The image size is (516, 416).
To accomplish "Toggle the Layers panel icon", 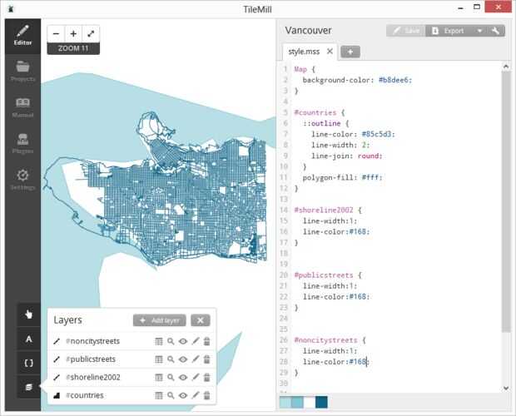I will point(29,387).
